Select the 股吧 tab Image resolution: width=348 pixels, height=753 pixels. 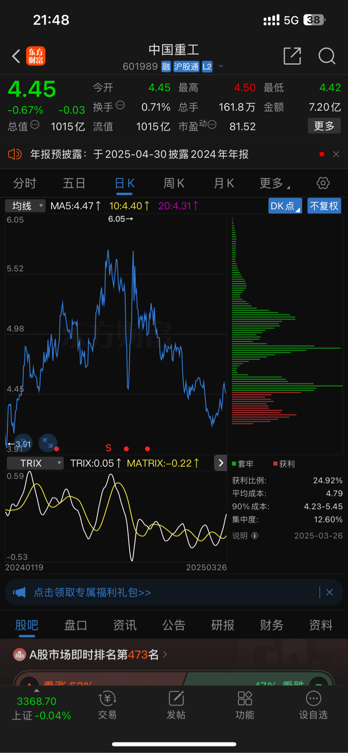pyautogui.click(x=27, y=625)
